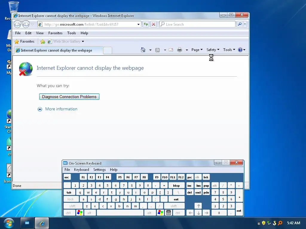Open the orange magnifier tray icon
306x229 pixels.
point(280,223)
